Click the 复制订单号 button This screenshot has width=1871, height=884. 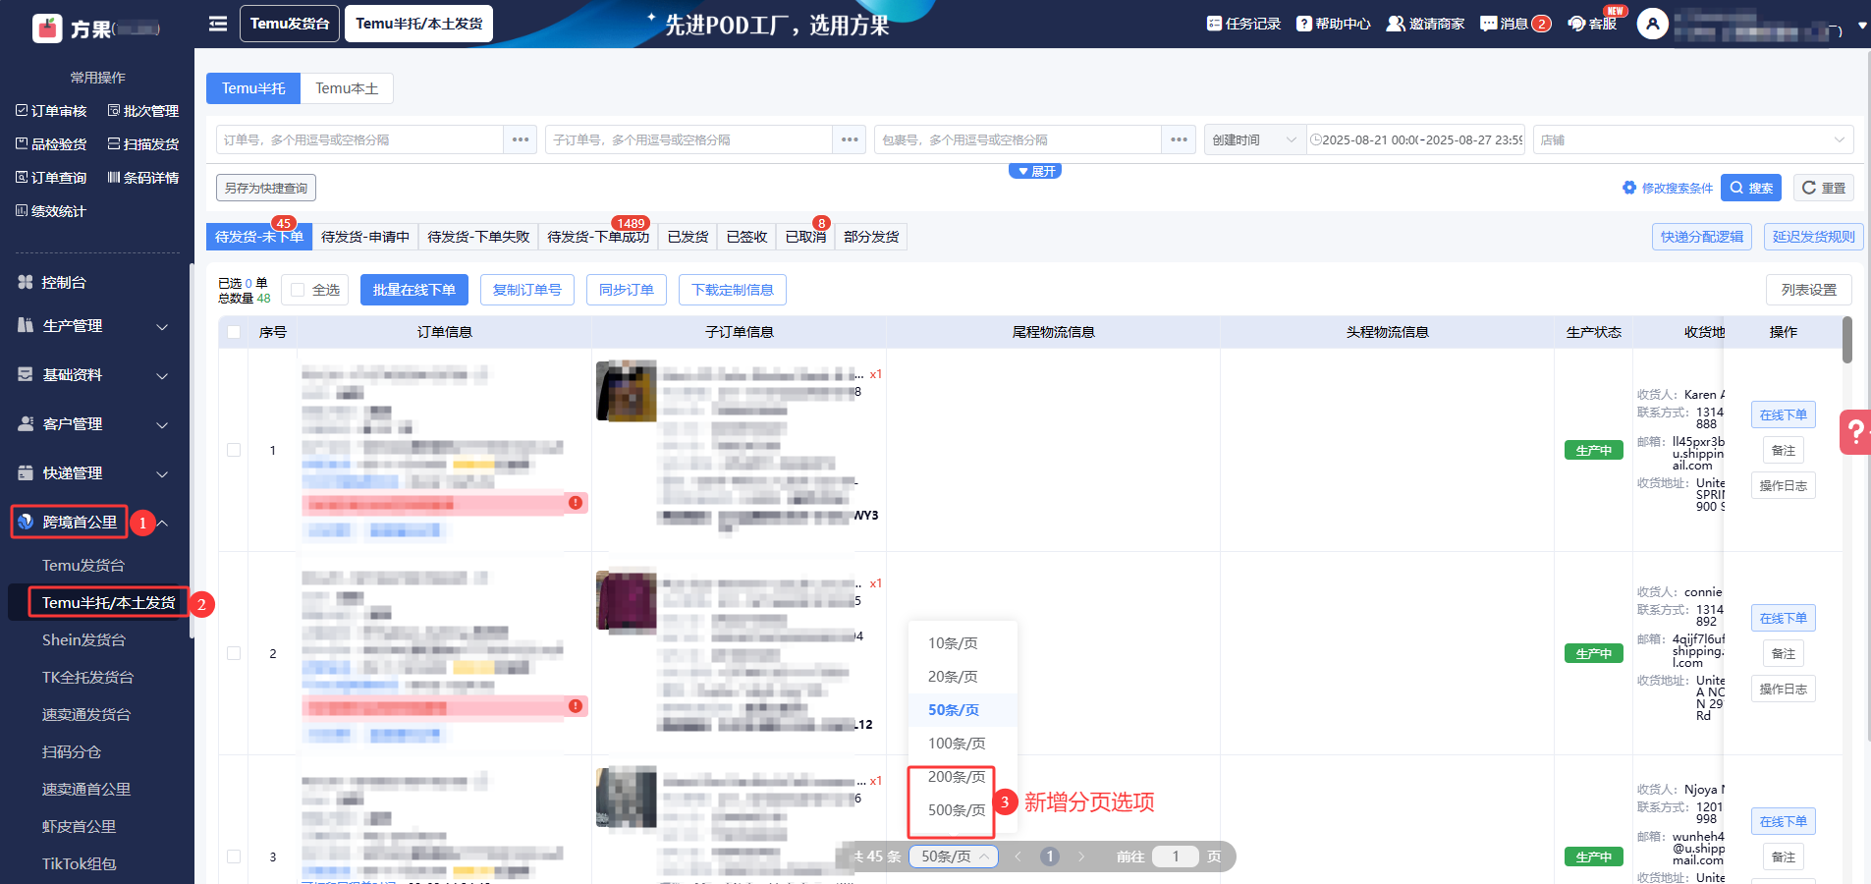(x=527, y=290)
